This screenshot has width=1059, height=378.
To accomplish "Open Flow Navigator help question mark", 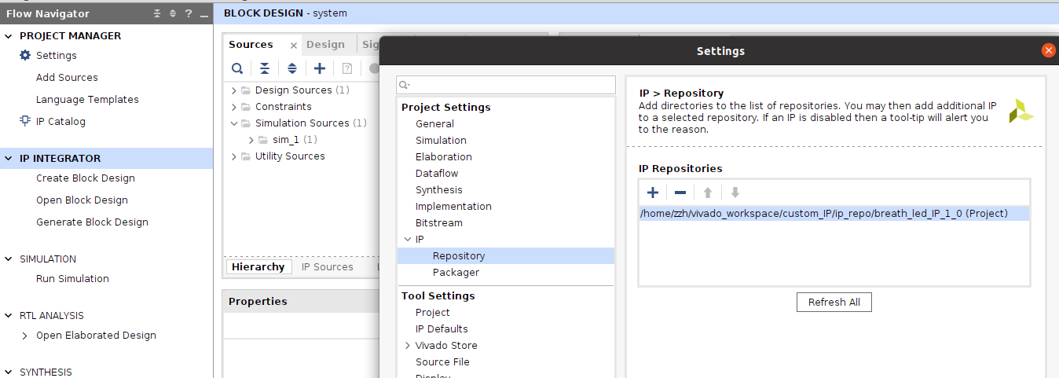I will 188,13.
